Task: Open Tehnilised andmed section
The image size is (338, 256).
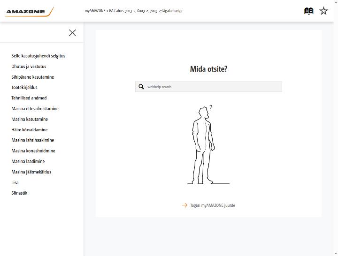Action: [x=29, y=98]
